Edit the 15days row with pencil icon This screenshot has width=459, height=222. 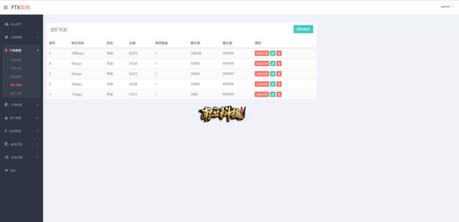pyautogui.click(x=273, y=94)
